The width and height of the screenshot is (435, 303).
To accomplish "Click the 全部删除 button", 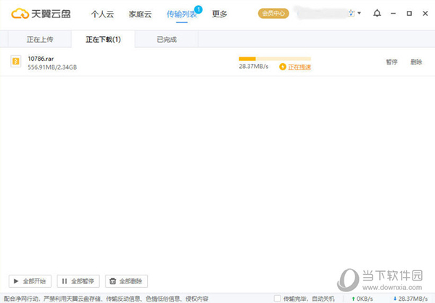I will (x=126, y=281).
